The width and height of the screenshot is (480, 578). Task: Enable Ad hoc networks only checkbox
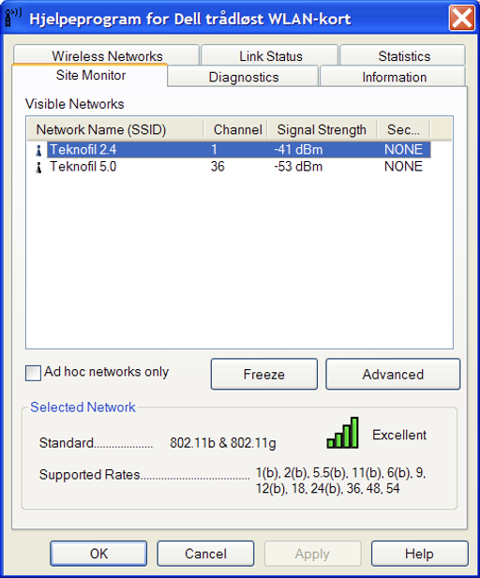pos(33,373)
